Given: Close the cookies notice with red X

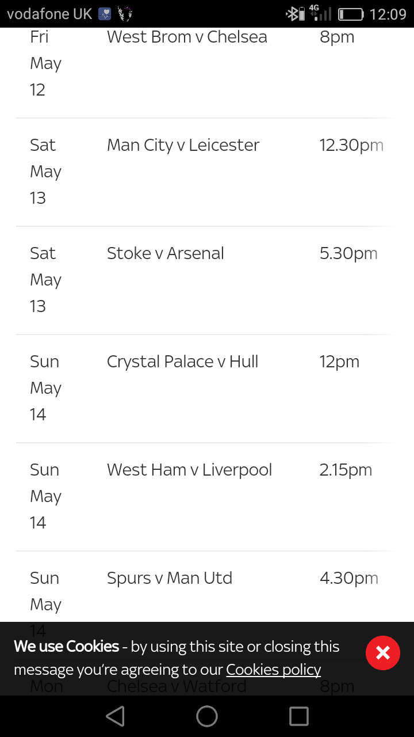Looking at the screenshot, I should [x=382, y=652].
